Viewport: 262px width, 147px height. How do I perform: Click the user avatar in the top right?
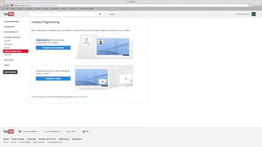coord(253,14)
